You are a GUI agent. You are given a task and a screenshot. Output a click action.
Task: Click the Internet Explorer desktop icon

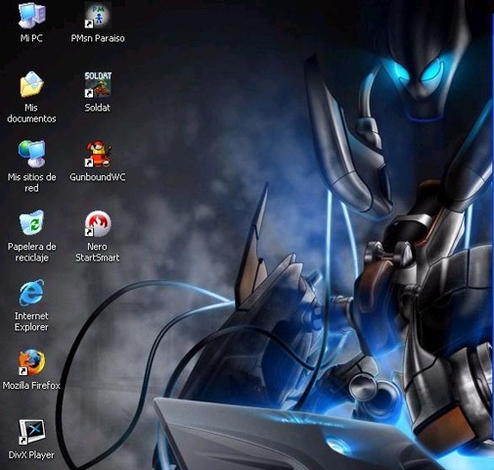31,293
